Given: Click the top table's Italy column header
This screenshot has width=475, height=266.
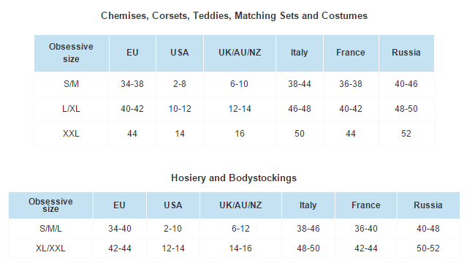Looking at the screenshot, I should 300,53.
